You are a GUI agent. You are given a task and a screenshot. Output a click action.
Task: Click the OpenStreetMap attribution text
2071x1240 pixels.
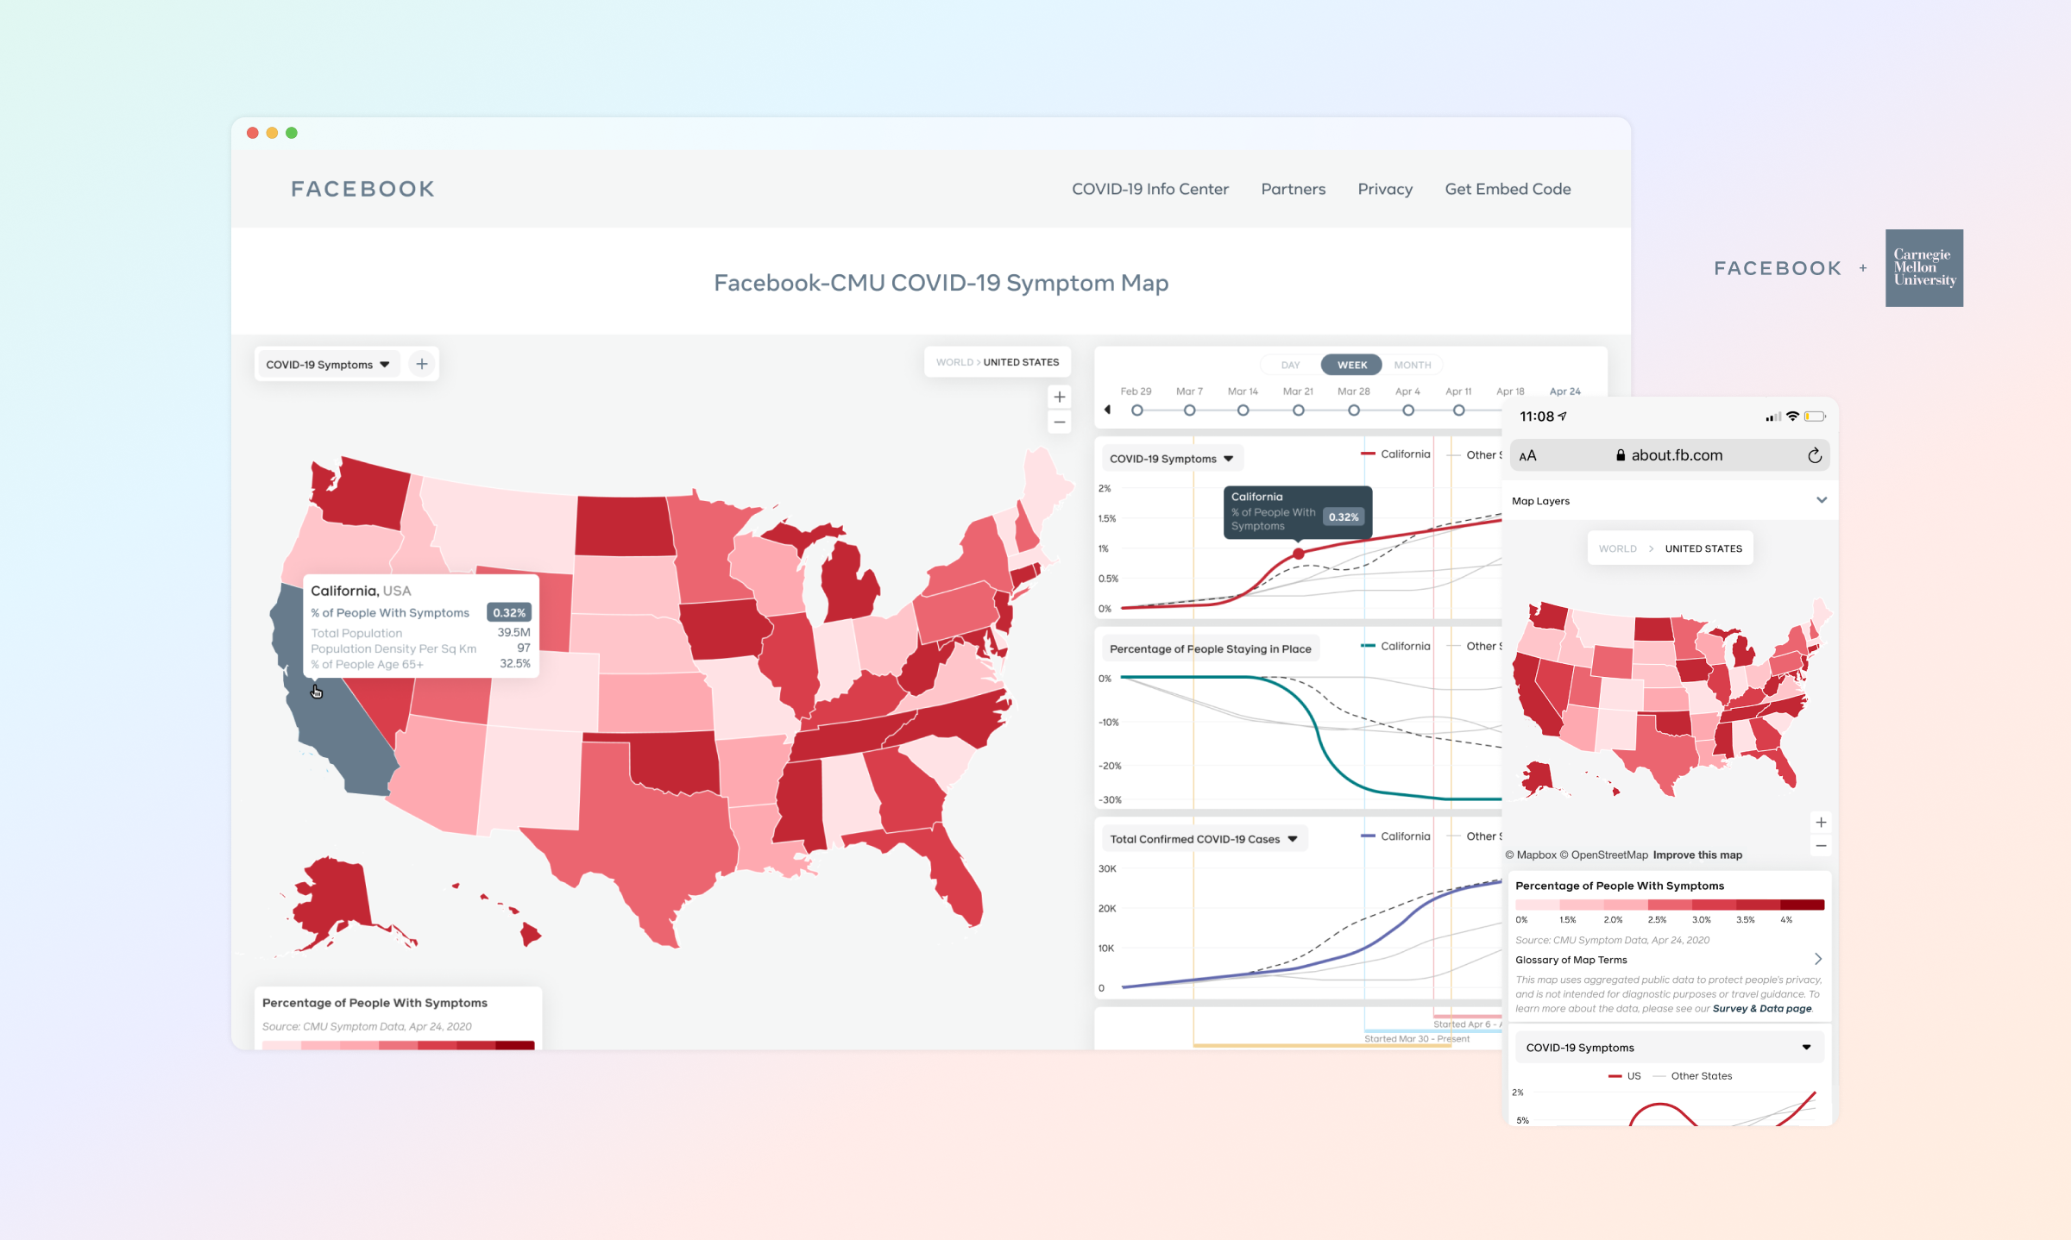click(x=1603, y=855)
